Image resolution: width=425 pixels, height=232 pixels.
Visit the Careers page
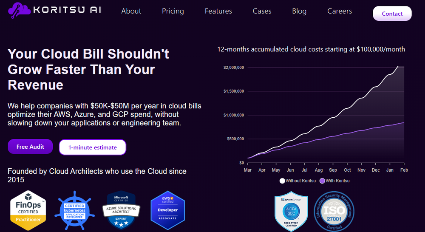click(x=340, y=11)
